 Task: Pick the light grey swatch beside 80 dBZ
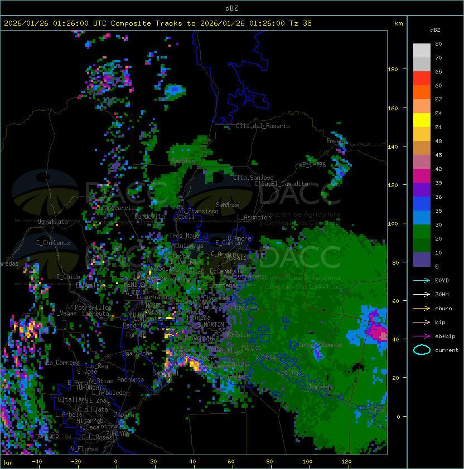422,50
